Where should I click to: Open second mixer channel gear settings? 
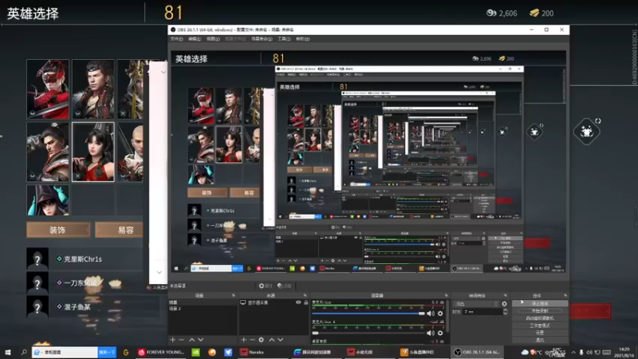440,333
